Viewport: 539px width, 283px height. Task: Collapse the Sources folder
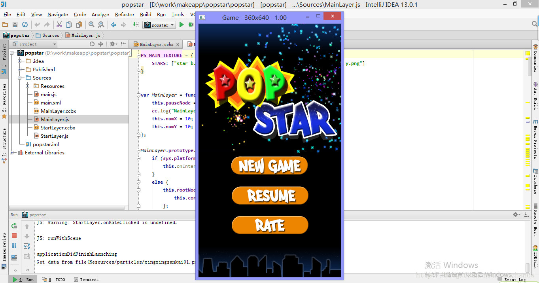point(20,78)
